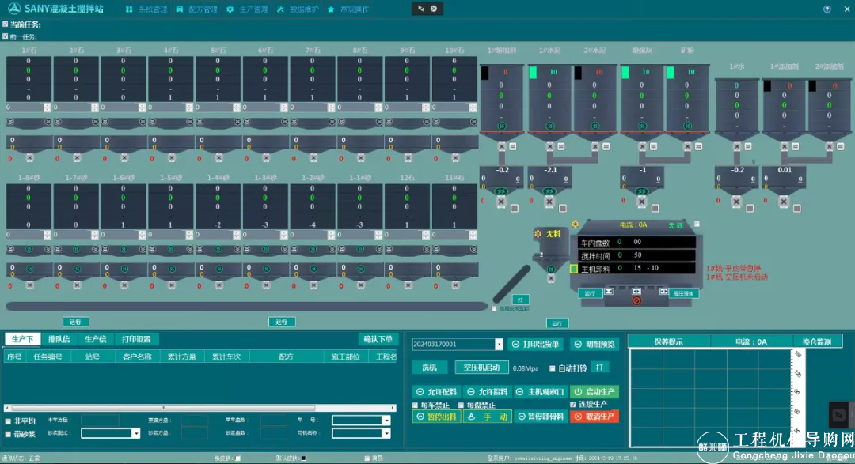855x464 pixels.
Task: Check the 每车禁止 option
Action: (x=416, y=406)
